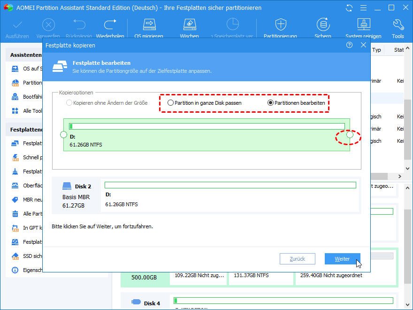Open the System reinigen tool
Screen dimensions: 413x310
364,24
